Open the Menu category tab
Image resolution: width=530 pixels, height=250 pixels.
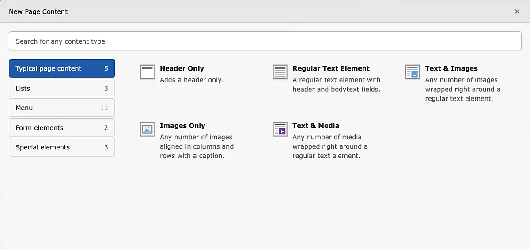62,108
